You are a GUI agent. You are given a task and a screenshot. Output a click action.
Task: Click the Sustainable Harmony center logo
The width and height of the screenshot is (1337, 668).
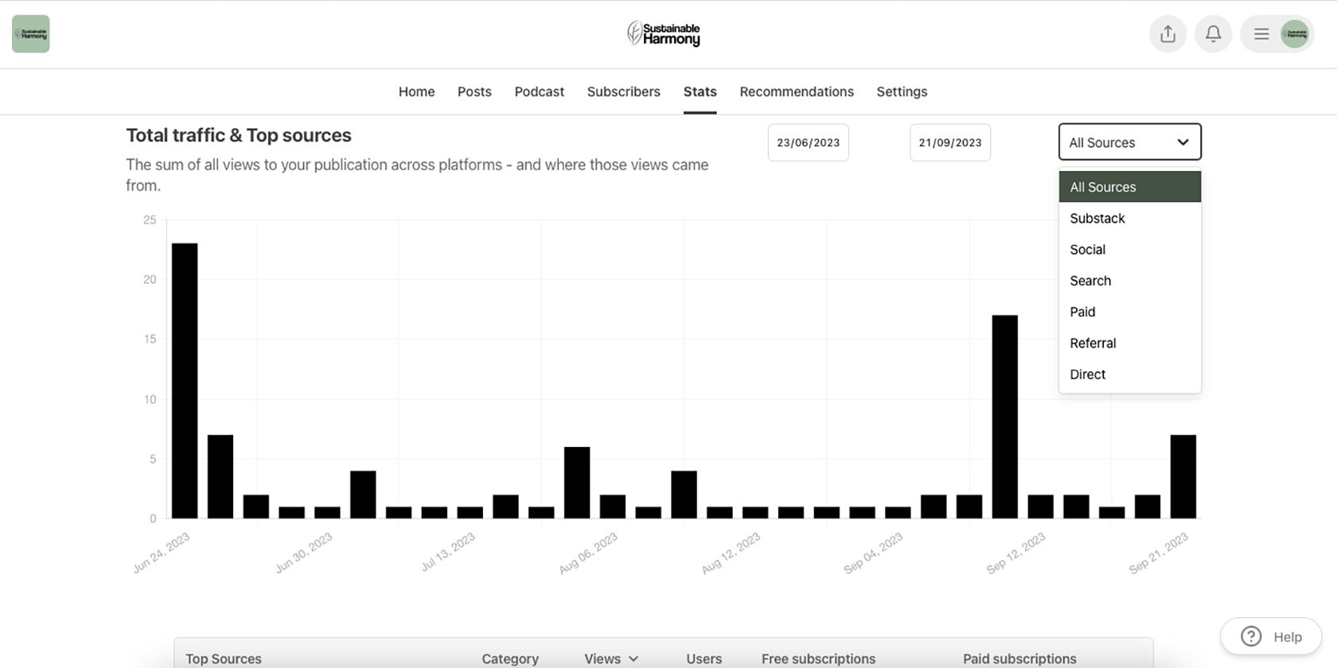pos(664,34)
